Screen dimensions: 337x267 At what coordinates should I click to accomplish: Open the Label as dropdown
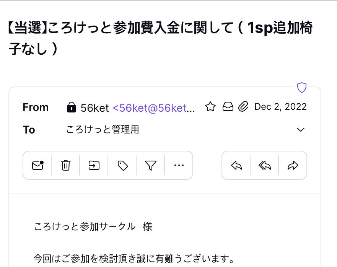tap(122, 165)
